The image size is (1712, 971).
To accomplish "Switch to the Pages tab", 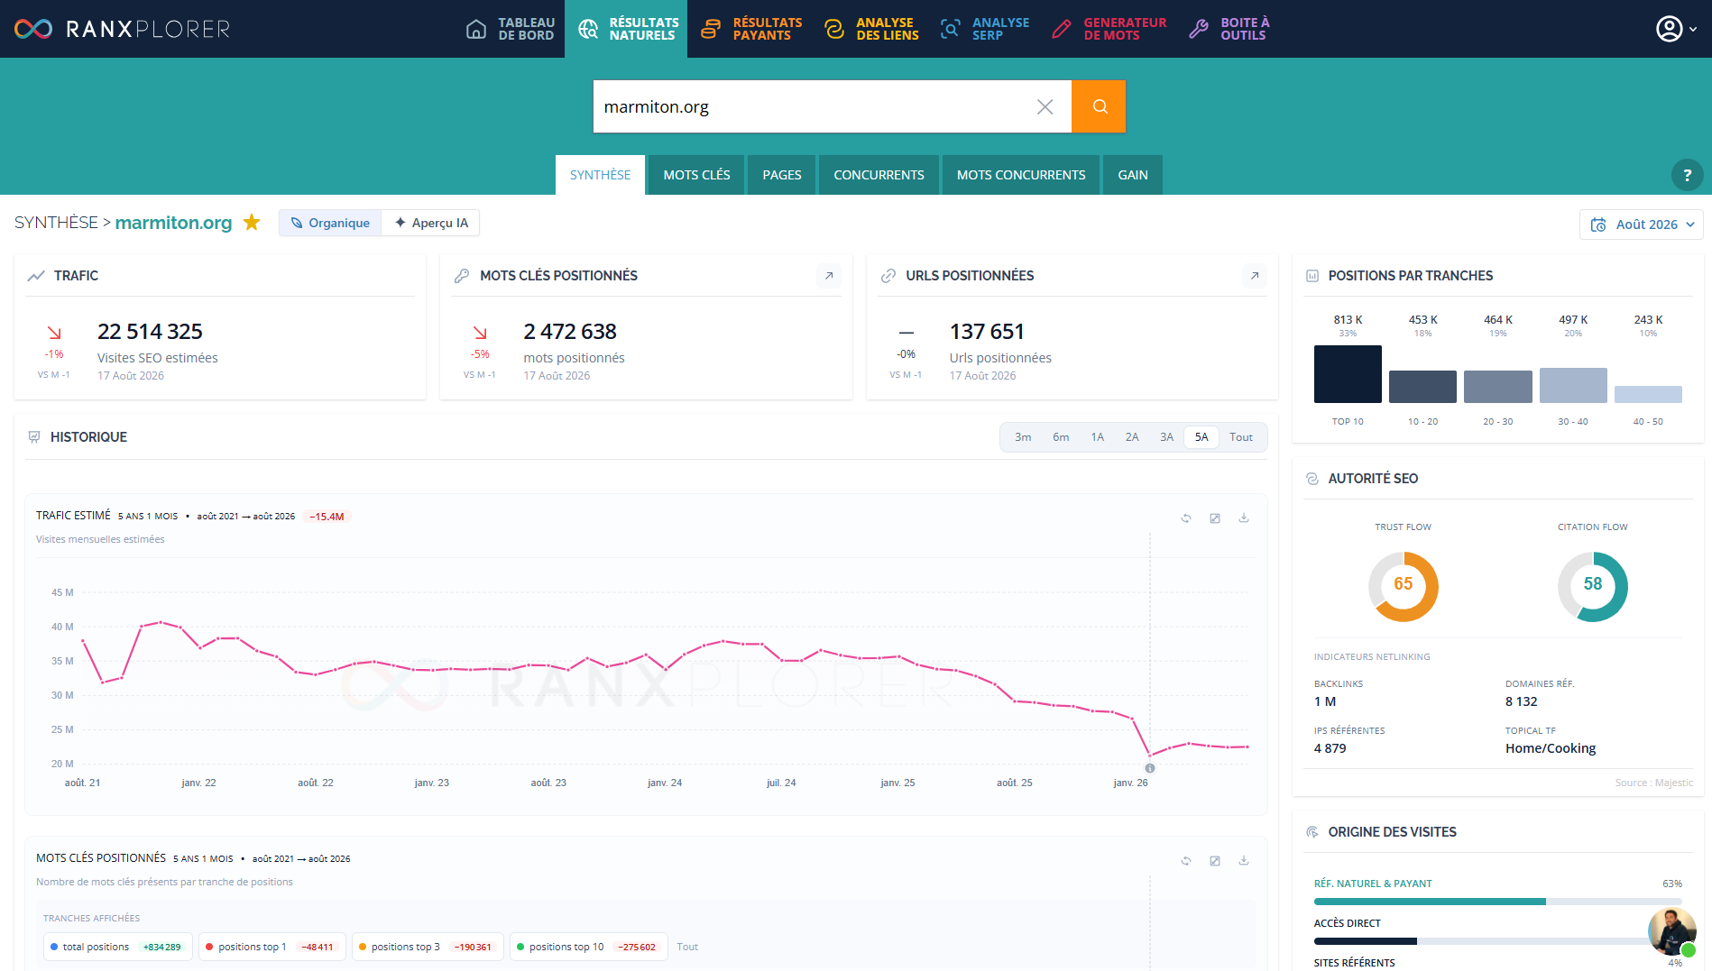I will click(782, 175).
